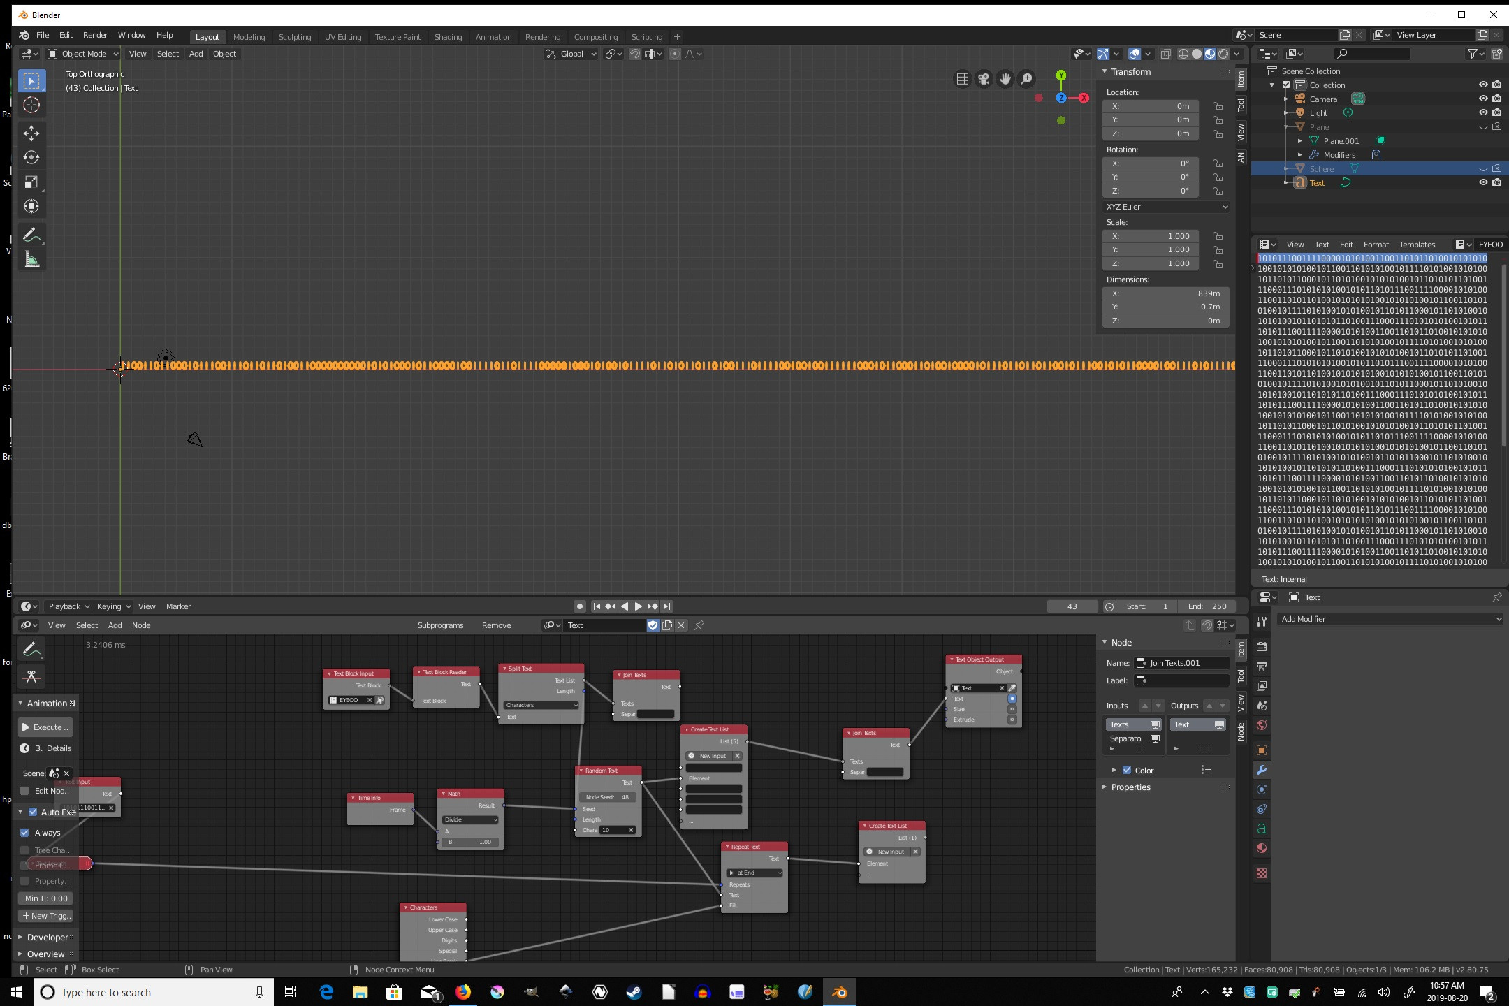
Task: Open the Compositing workspace tab
Action: click(x=596, y=36)
